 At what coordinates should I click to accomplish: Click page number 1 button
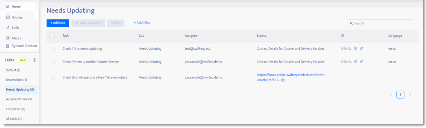point(401,95)
